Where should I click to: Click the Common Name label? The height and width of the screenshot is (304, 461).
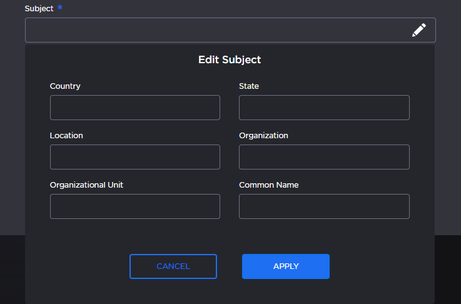click(268, 185)
